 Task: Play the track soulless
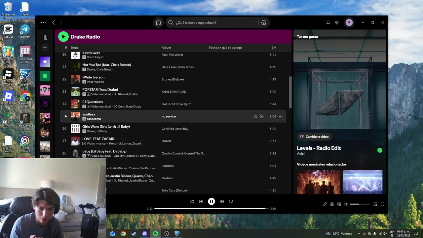pyautogui.click(x=65, y=116)
